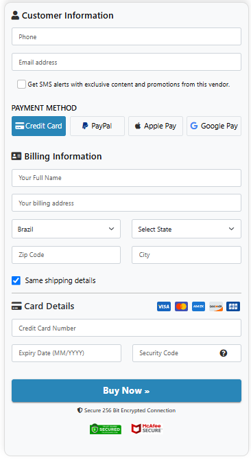Click the Discover card icon

point(216,306)
